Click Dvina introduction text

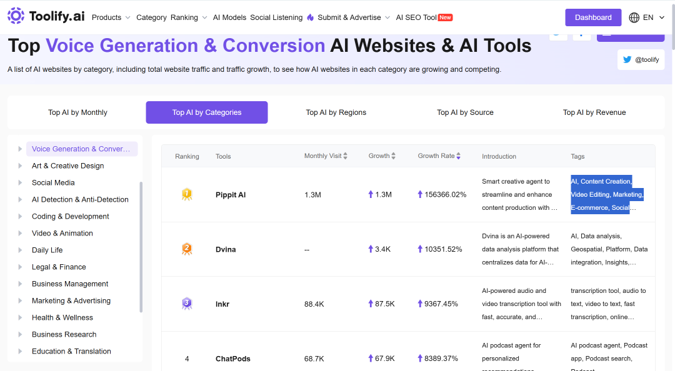(x=520, y=249)
